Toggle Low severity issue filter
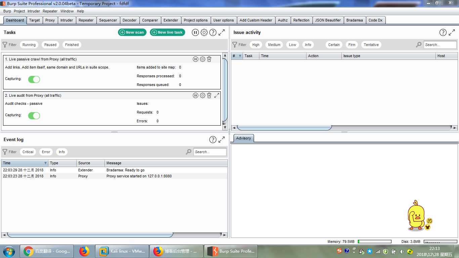Screen dimensions: 459x258 coord(293,45)
